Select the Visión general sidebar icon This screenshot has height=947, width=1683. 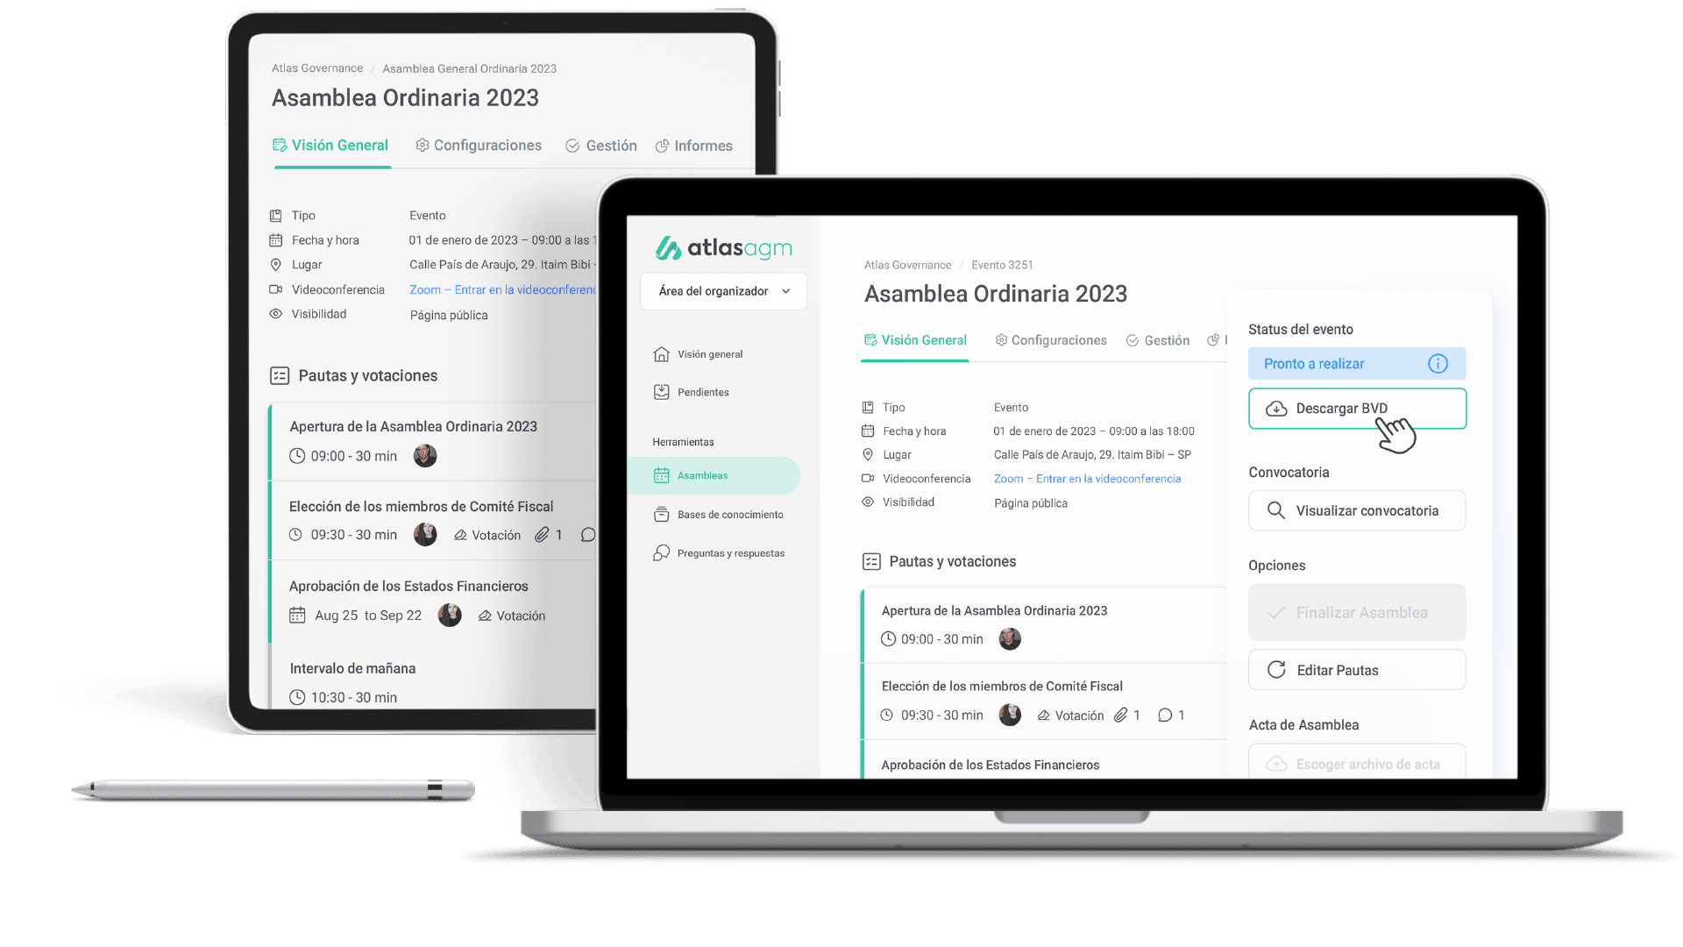(x=659, y=354)
